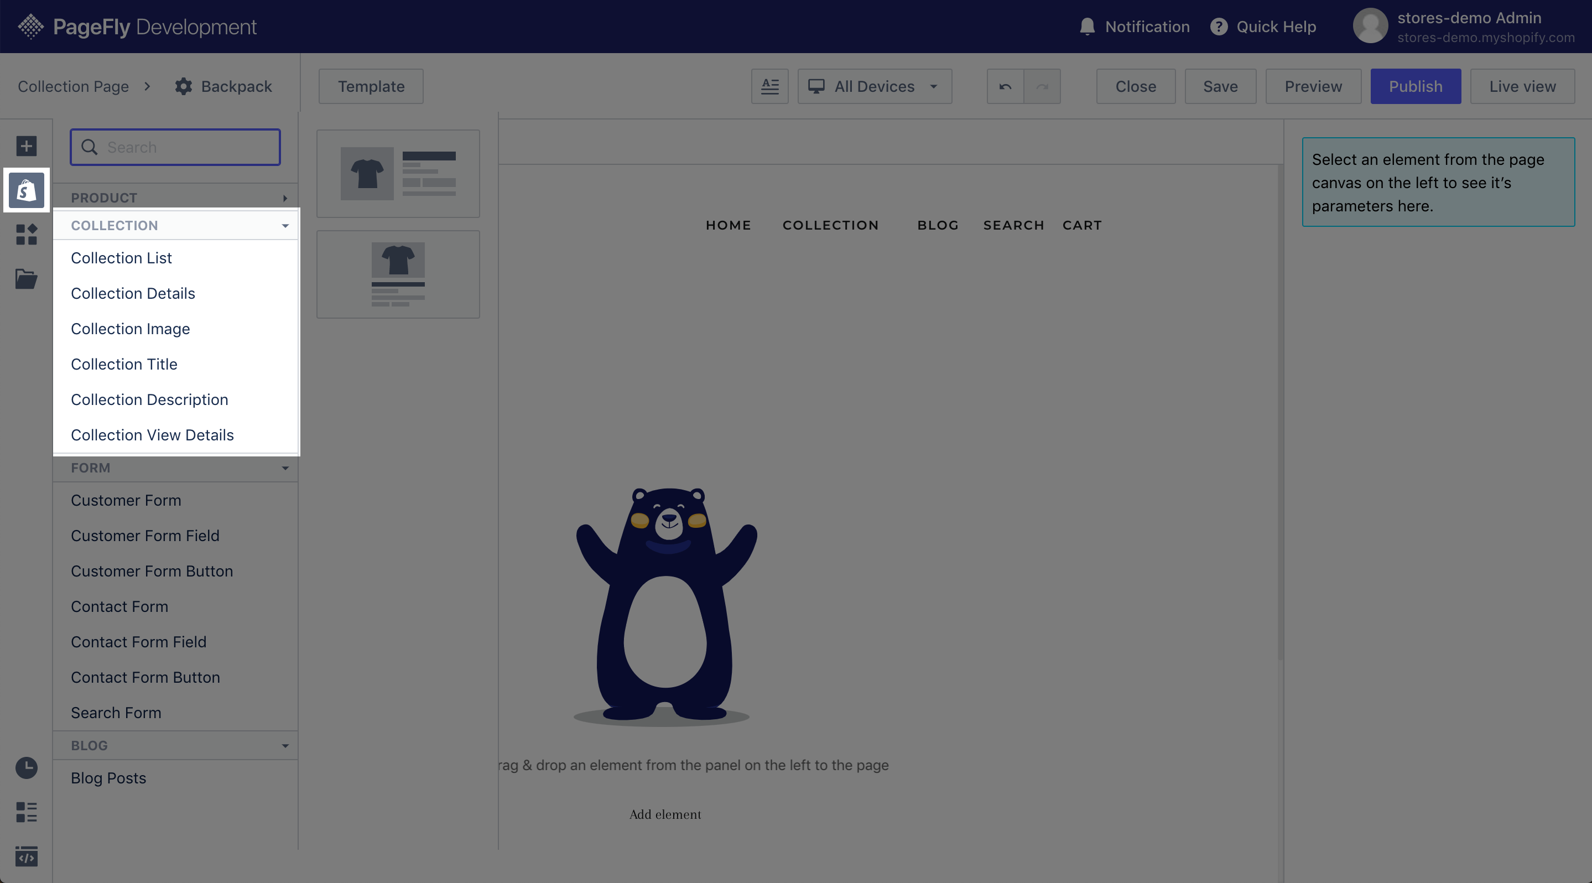Viewport: 1592px width, 883px height.
Task: Click the Save button
Action: [x=1220, y=86]
